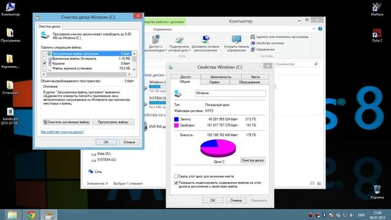
Task: Select Очистка диска tab in cleanup dialog
Action: tap(49, 26)
